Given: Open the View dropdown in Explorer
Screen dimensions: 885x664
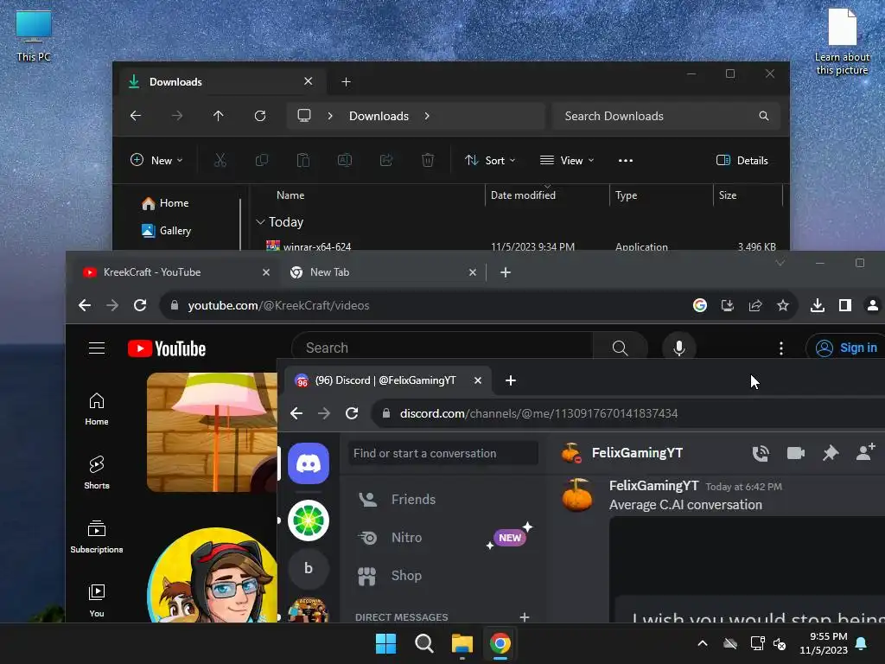Looking at the screenshot, I should coord(567,160).
